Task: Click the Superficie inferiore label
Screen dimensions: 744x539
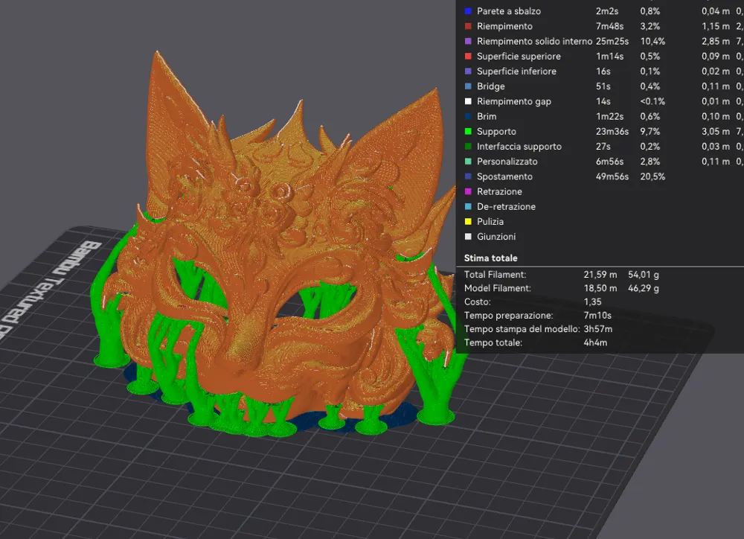Action: click(516, 71)
